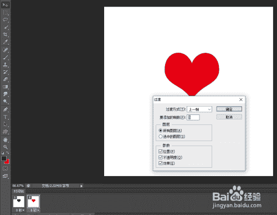Select the Eyedropper tool
Image resolution: width=277 pixels, height=215 pixels.
[x=6, y=42]
